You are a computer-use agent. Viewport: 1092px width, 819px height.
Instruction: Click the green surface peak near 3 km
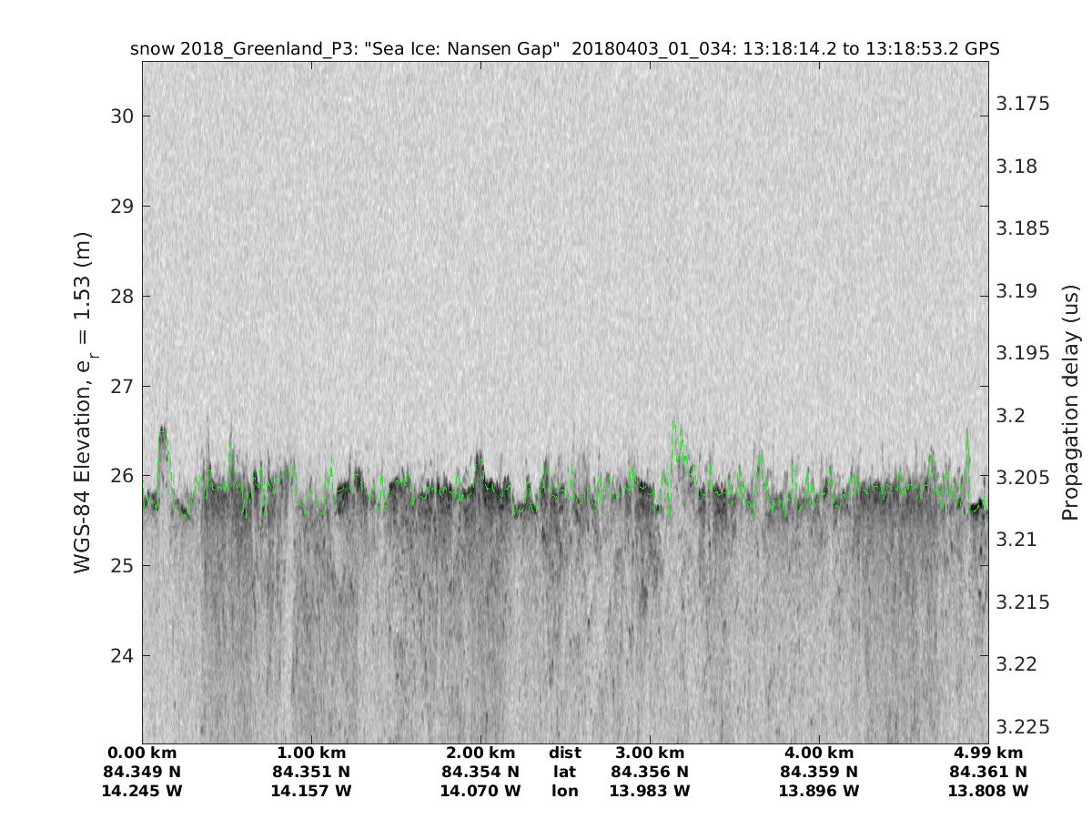pos(674,423)
